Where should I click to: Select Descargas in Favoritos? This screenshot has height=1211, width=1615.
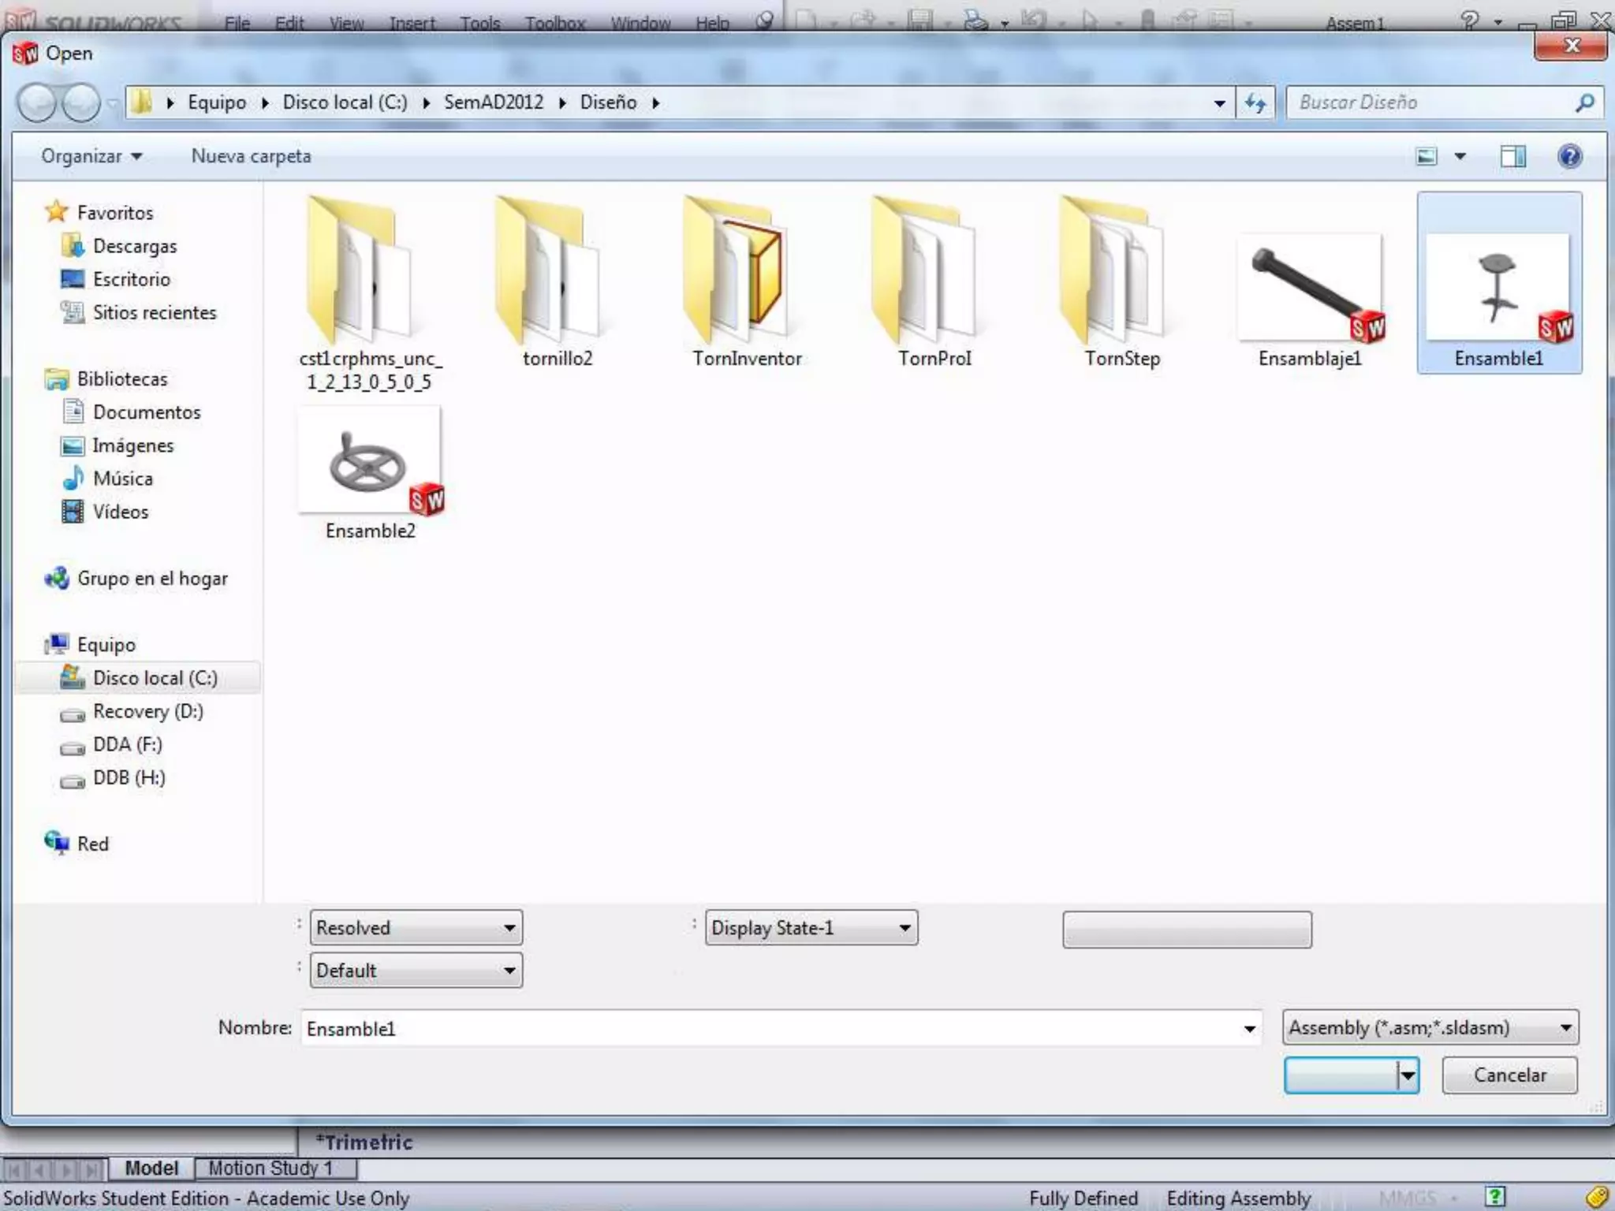pos(134,246)
